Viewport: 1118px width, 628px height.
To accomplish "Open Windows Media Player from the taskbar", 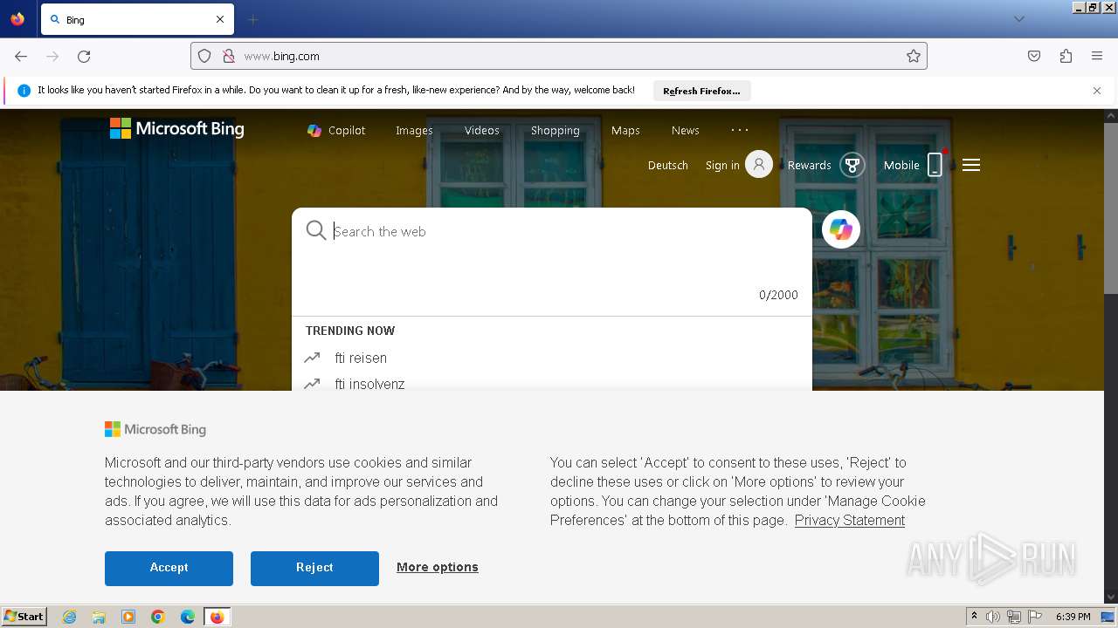I will point(128,617).
